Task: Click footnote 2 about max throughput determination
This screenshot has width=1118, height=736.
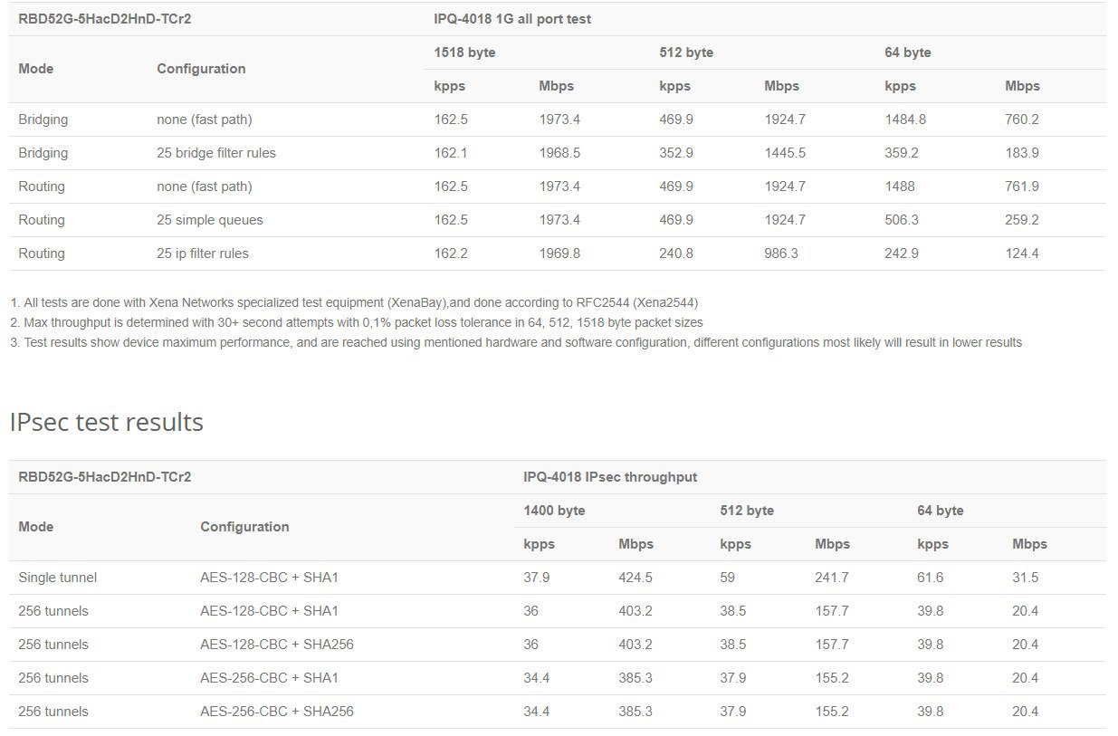Action: (x=357, y=322)
